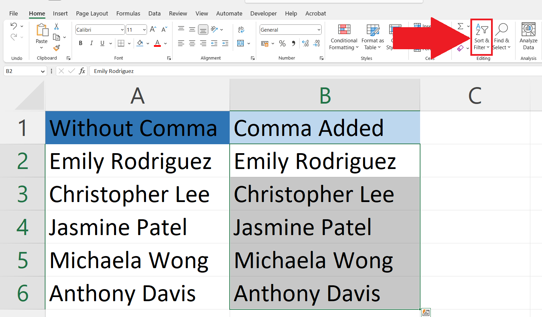Click the Format Painter brush icon
542x317 pixels.
pos(57,48)
